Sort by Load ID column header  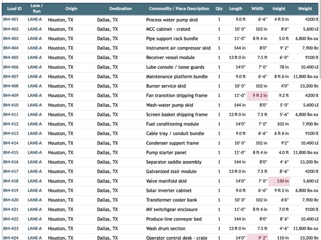14,9
